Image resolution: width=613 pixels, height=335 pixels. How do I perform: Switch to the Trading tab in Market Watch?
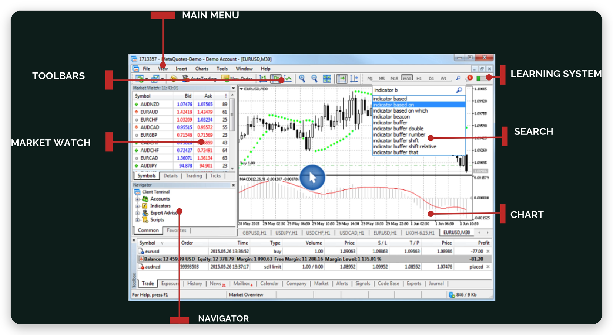194,176
